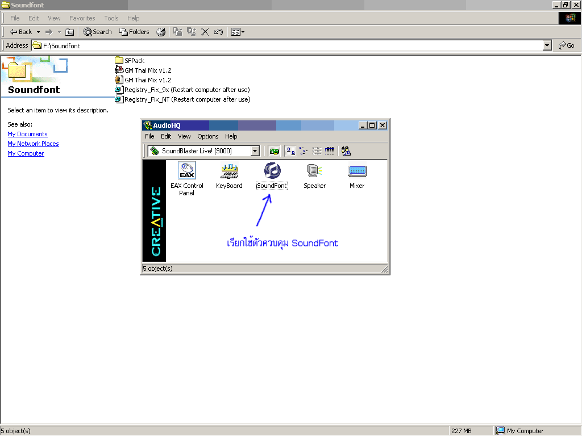Select the SoundFont icon in AudioHQ

[x=272, y=176]
